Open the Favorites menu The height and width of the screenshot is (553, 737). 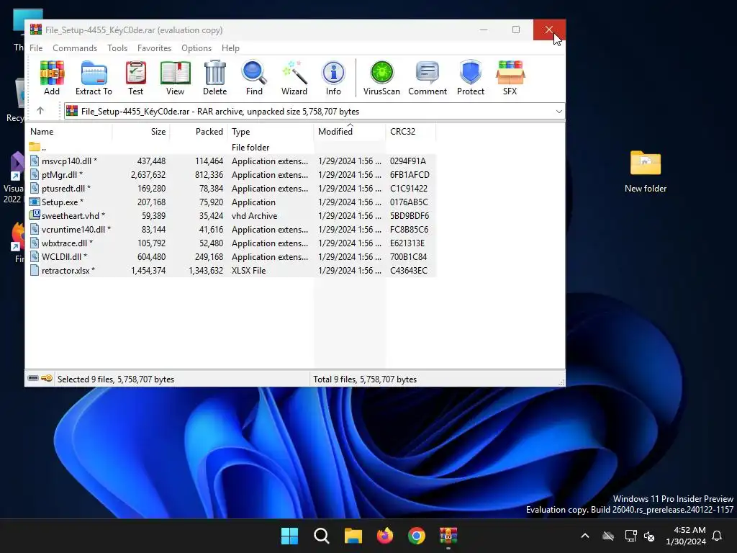point(154,48)
